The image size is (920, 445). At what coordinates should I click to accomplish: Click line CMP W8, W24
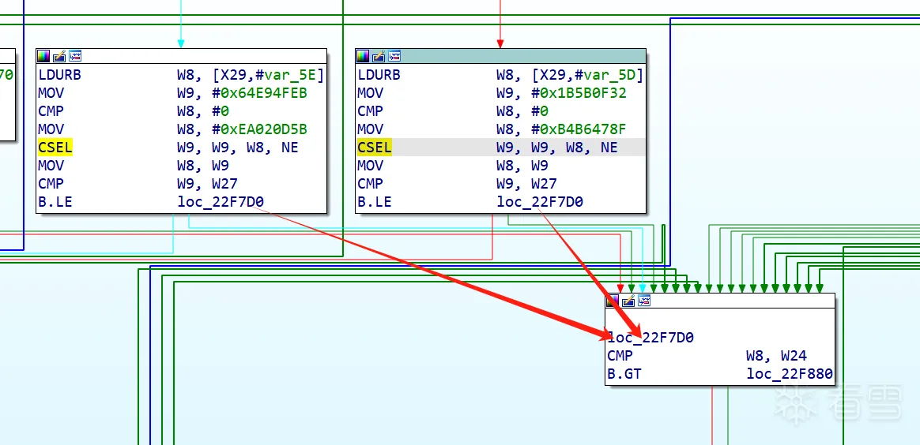[707, 355]
